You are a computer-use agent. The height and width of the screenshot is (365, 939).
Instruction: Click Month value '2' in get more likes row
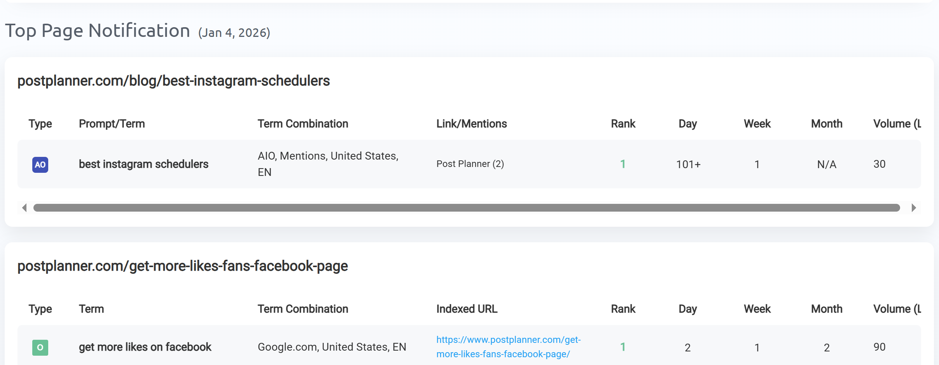[x=827, y=348]
